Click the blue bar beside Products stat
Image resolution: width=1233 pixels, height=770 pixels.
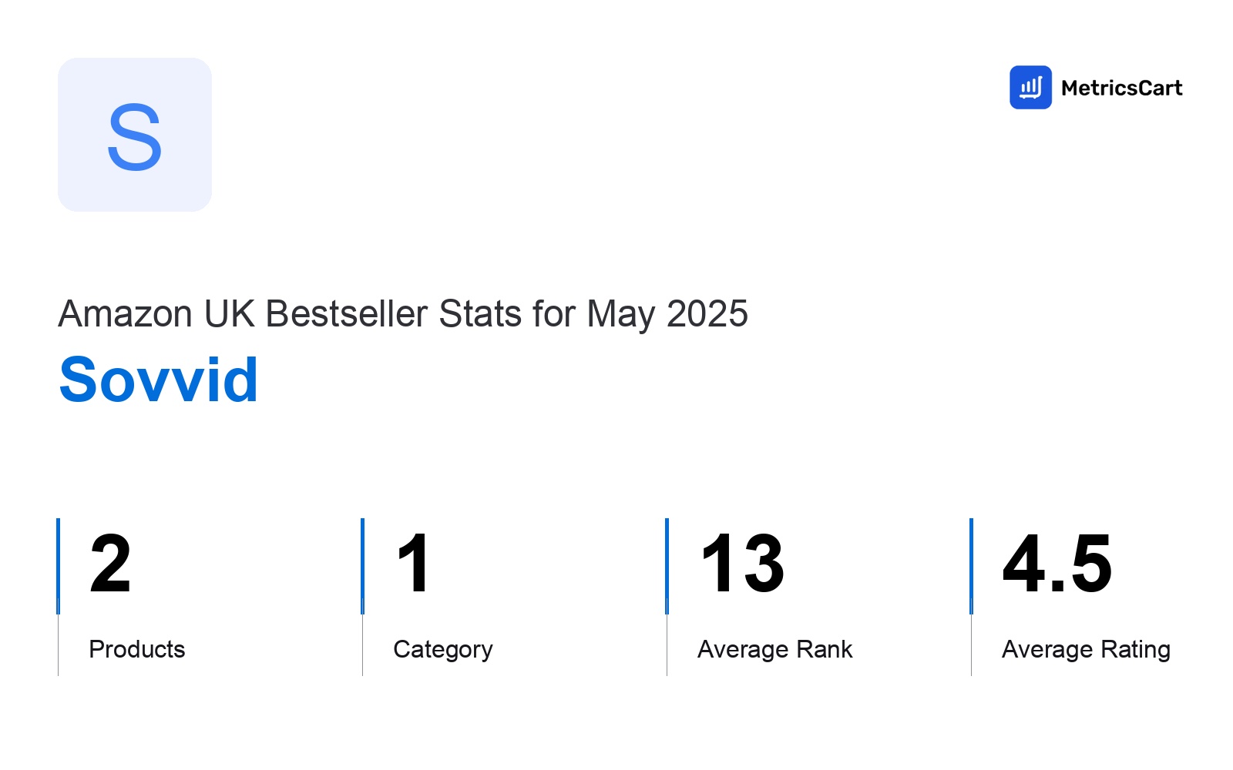[x=58, y=566]
